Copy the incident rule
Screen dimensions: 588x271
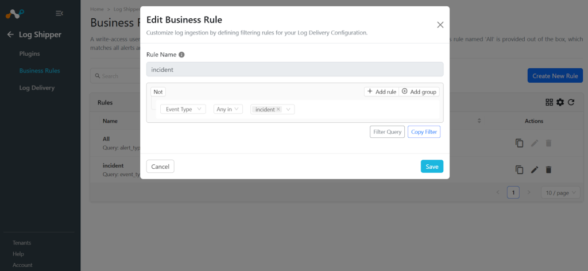(x=519, y=170)
